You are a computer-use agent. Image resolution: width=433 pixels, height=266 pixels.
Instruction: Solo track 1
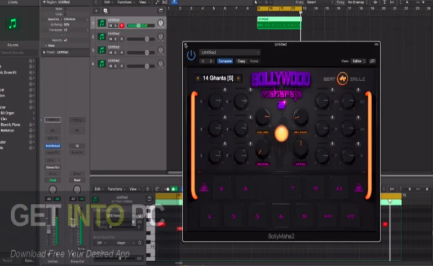[116, 26]
